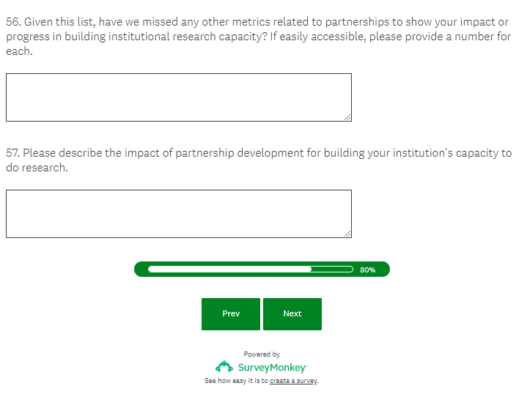
Task: Click the white filled part of progress bar
Action: [229, 269]
